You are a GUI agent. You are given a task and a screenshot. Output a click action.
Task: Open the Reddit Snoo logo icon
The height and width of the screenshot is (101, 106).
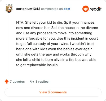85,9
